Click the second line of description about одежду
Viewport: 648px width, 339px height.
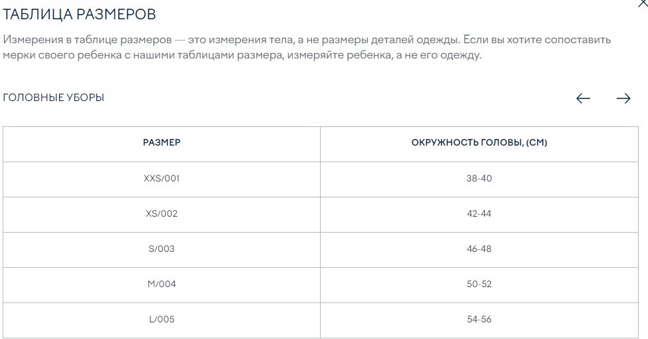pyautogui.click(x=242, y=55)
